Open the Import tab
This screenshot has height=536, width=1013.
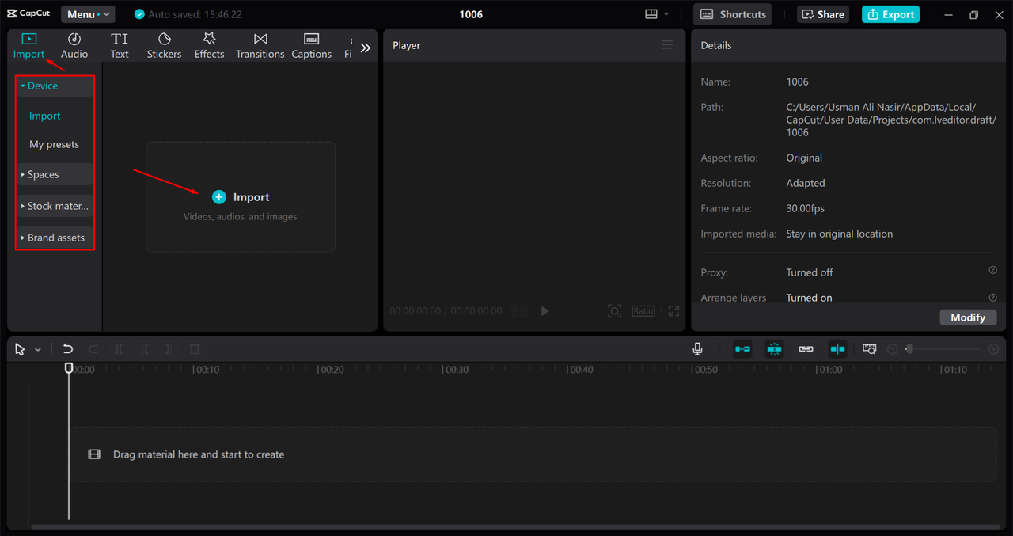coord(28,46)
